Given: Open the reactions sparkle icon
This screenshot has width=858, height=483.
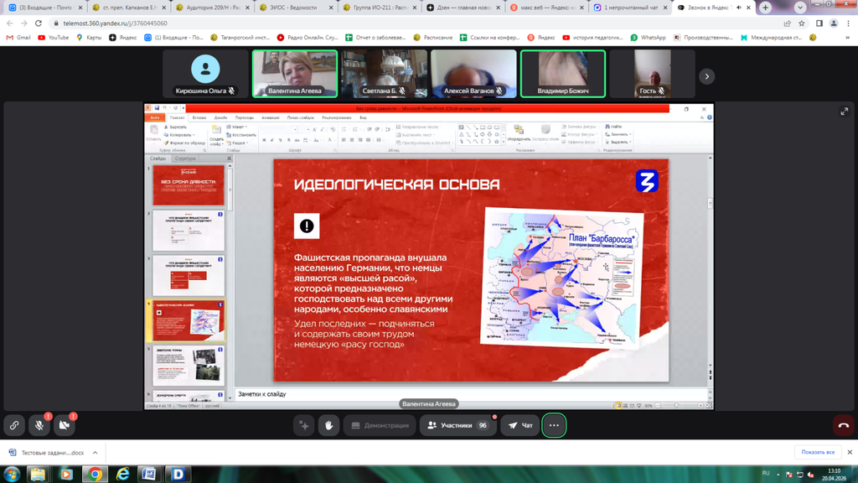Looking at the screenshot, I should tap(303, 425).
